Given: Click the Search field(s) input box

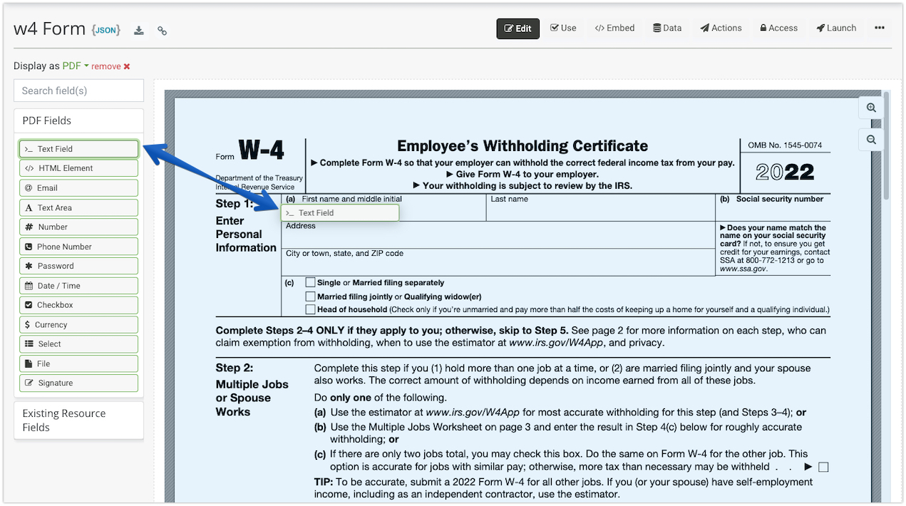Looking at the screenshot, I should 78,91.
